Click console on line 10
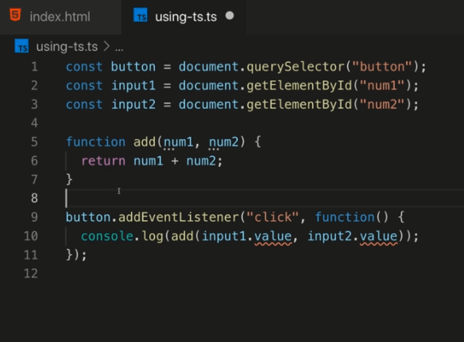This screenshot has width=464, height=342. point(106,236)
